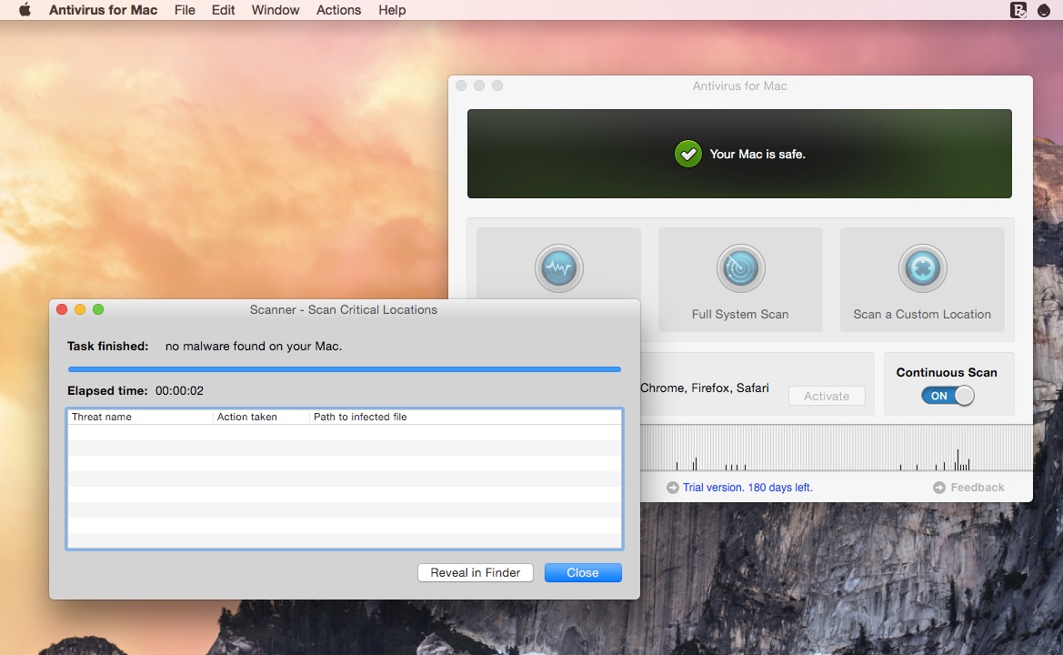This screenshot has width=1063, height=655.
Task: Click the round dark status icon in menu bar
Action: (1043, 10)
